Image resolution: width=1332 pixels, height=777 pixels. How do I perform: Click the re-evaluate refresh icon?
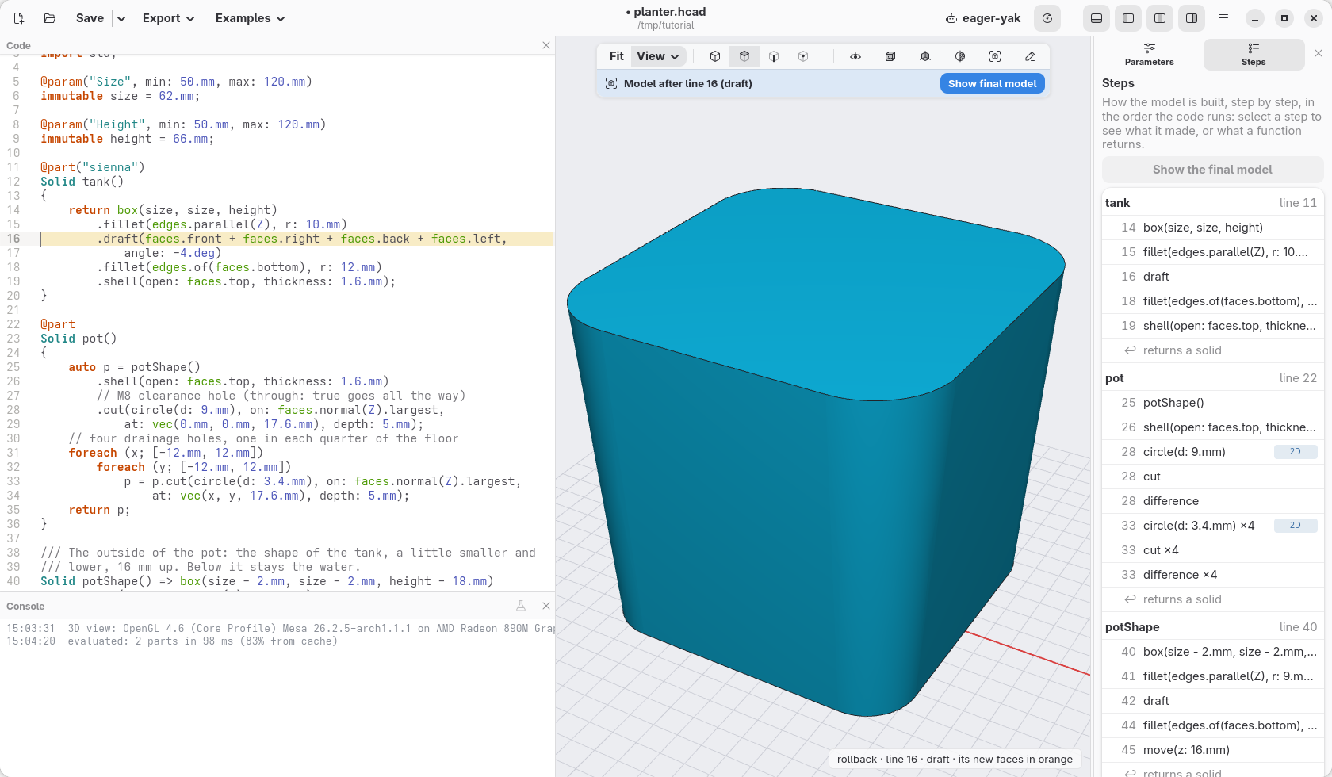click(1047, 18)
